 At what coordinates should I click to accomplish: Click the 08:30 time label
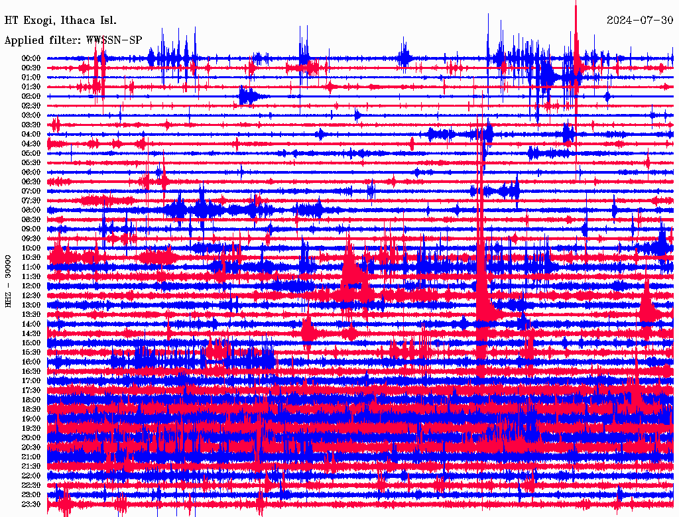coord(31,219)
